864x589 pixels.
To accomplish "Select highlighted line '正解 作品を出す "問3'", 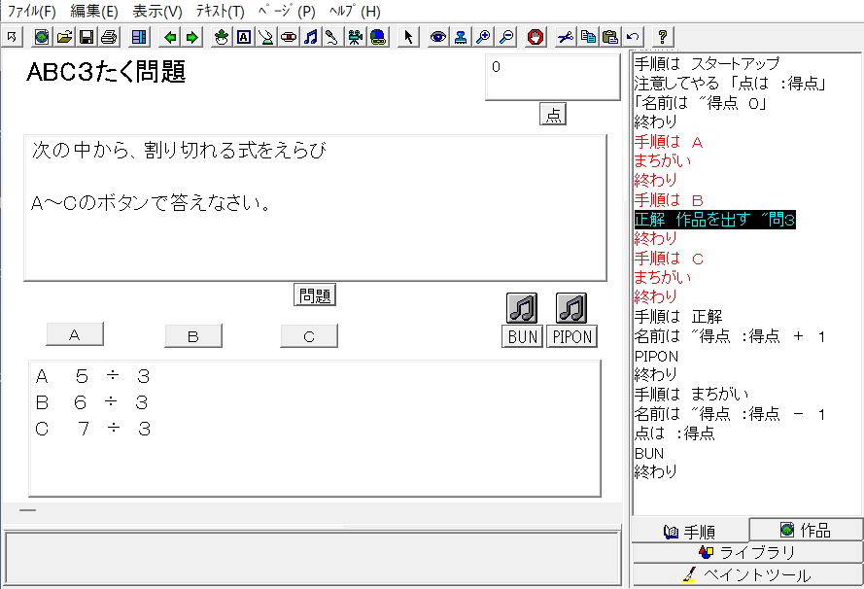I will coord(714,220).
